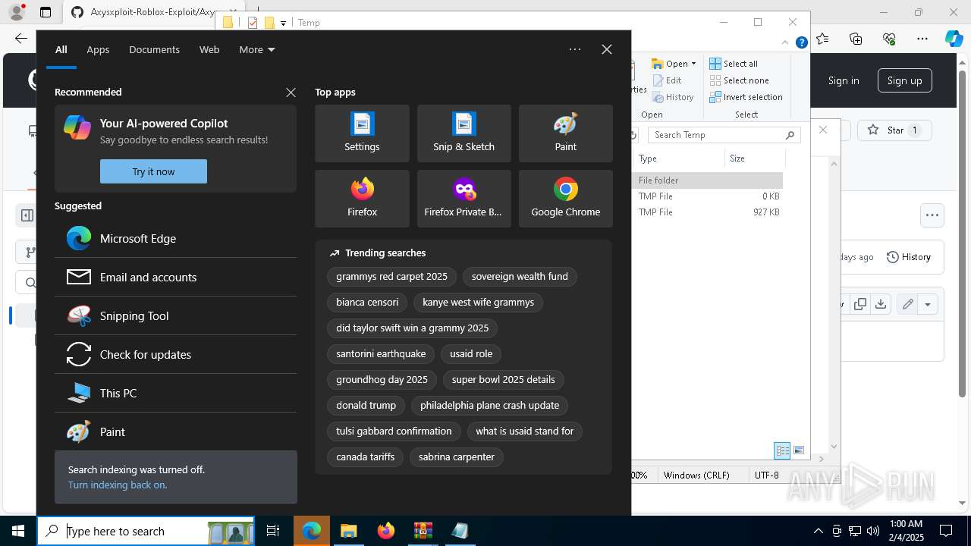
Task: Open Email and accounts suggestion
Action: [x=175, y=277]
